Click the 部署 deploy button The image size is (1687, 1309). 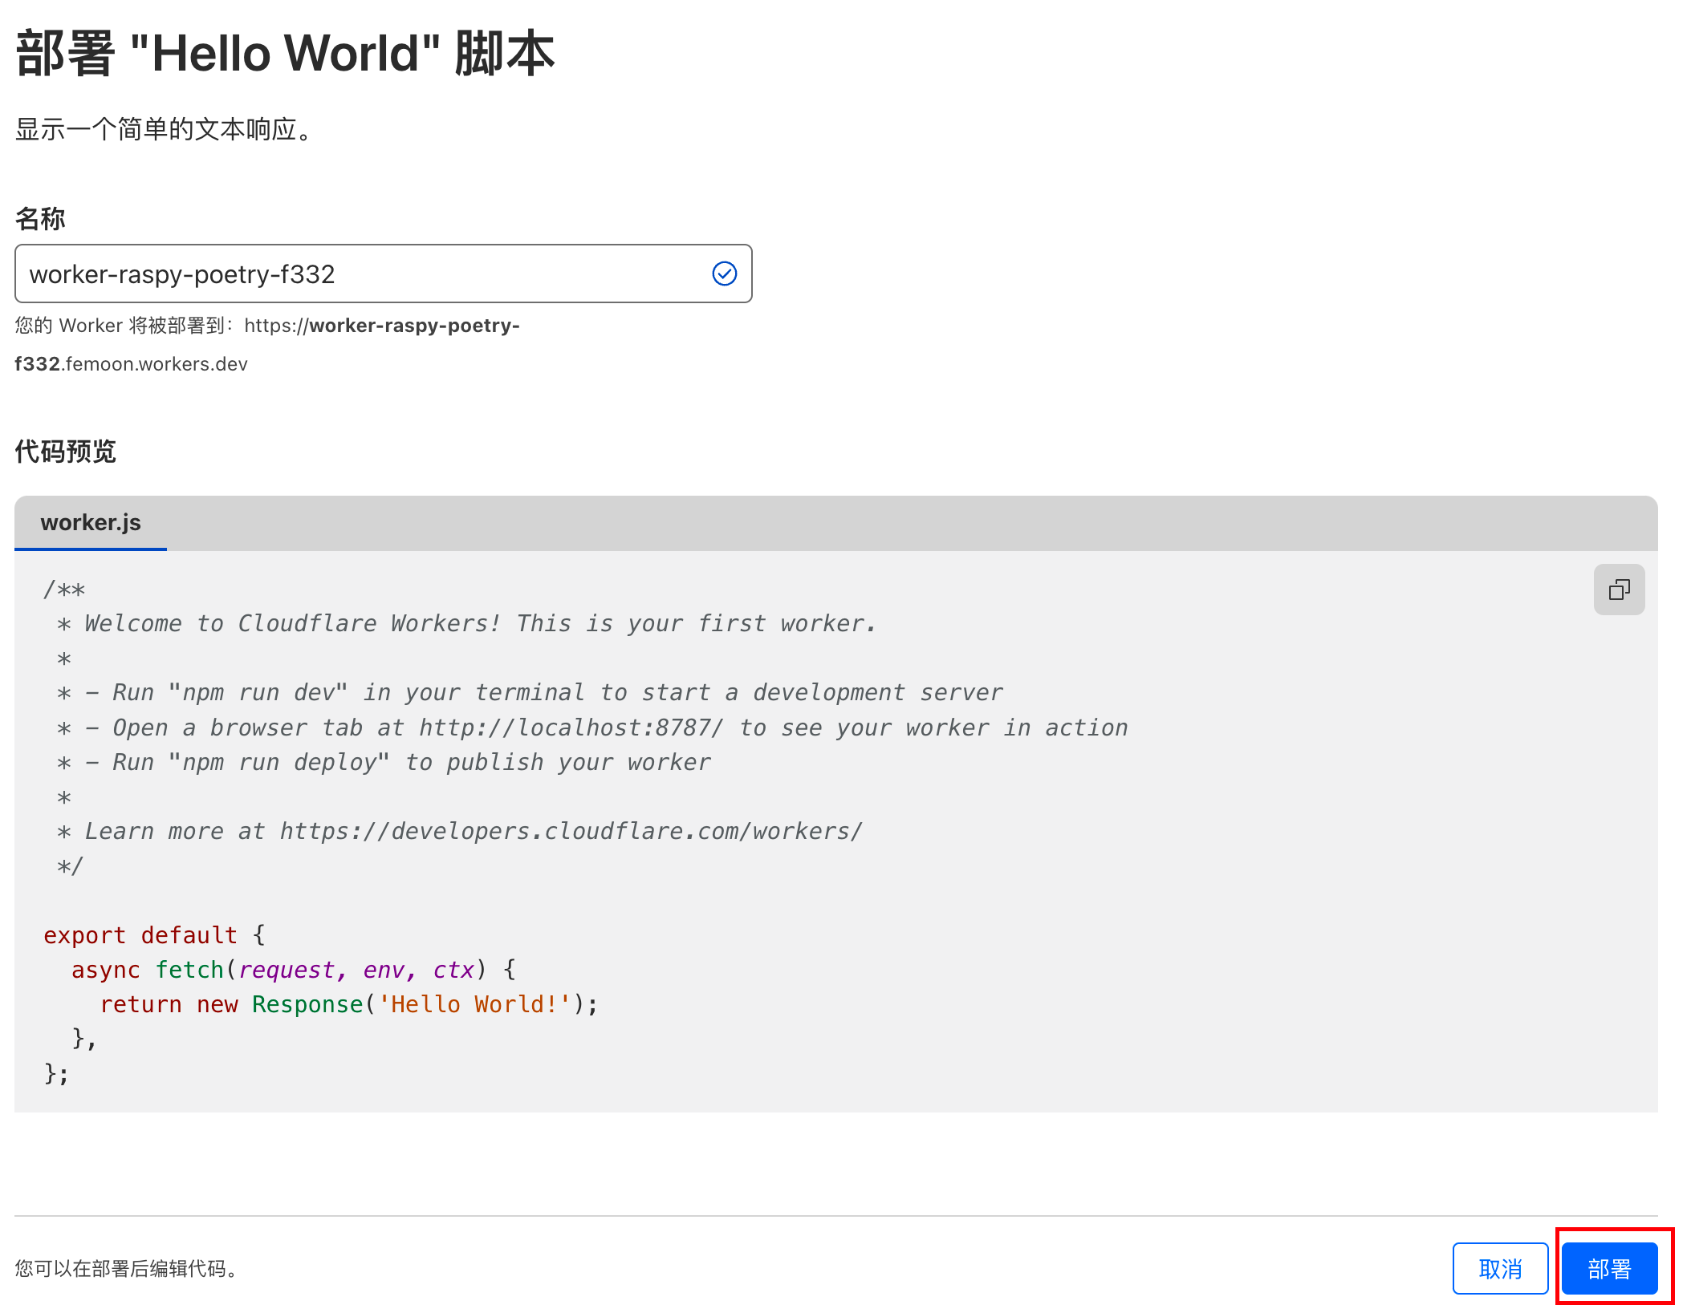tap(1608, 1268)
